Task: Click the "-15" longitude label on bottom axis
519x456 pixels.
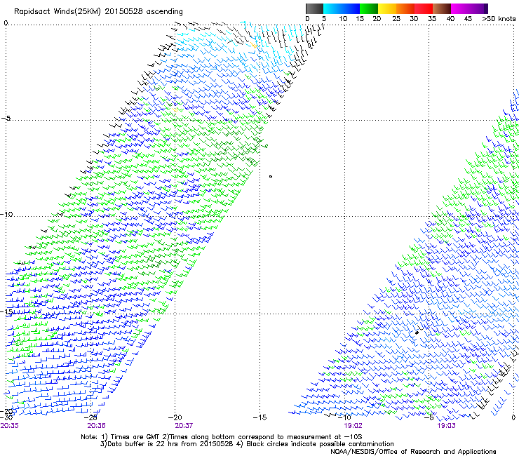Action: point(259,417)
